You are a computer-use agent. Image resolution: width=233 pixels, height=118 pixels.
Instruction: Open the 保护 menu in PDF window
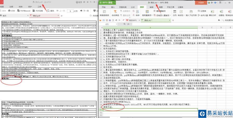[x=30, y=7]
